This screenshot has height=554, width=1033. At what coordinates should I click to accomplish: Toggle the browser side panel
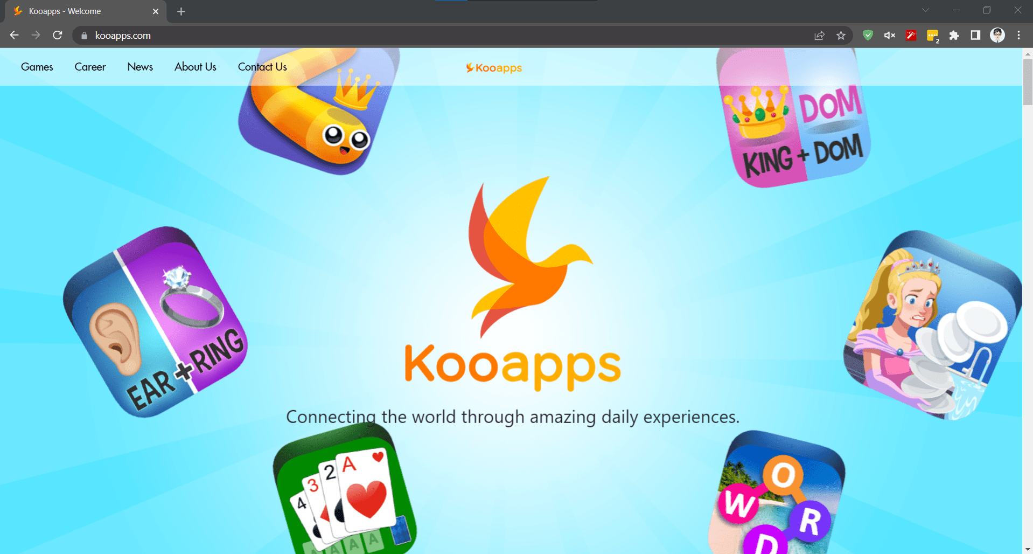[x=975, y=35]
